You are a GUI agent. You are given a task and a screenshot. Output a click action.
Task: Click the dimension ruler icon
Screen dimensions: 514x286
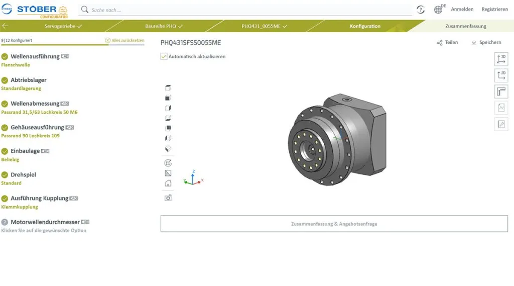click(x=501, y=91)
